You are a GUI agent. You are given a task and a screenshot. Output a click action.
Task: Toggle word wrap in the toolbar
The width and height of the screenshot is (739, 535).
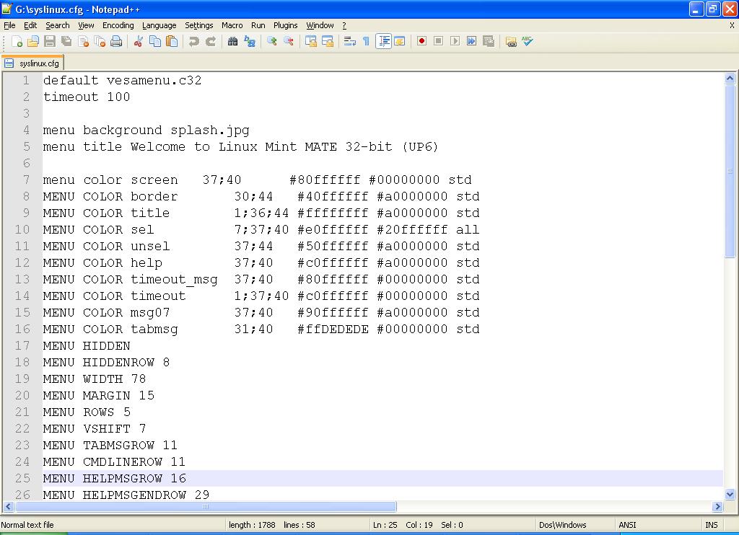coord(349,42)
